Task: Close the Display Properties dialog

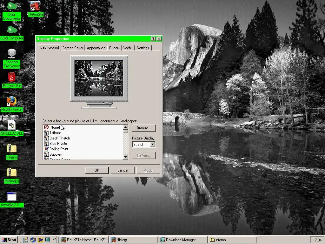Action: click(x=159, y=38)
